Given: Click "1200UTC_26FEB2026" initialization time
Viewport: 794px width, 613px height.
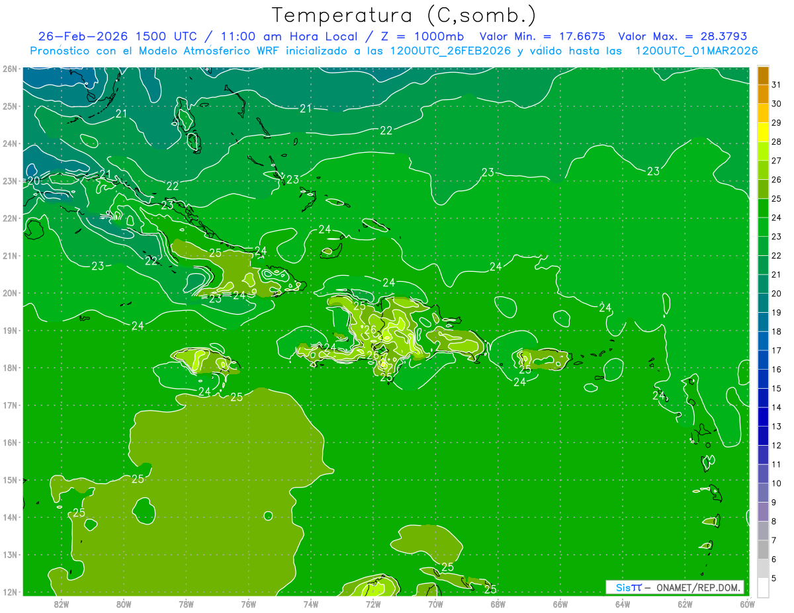Looking at the screenshot, I should pos(450,51).
